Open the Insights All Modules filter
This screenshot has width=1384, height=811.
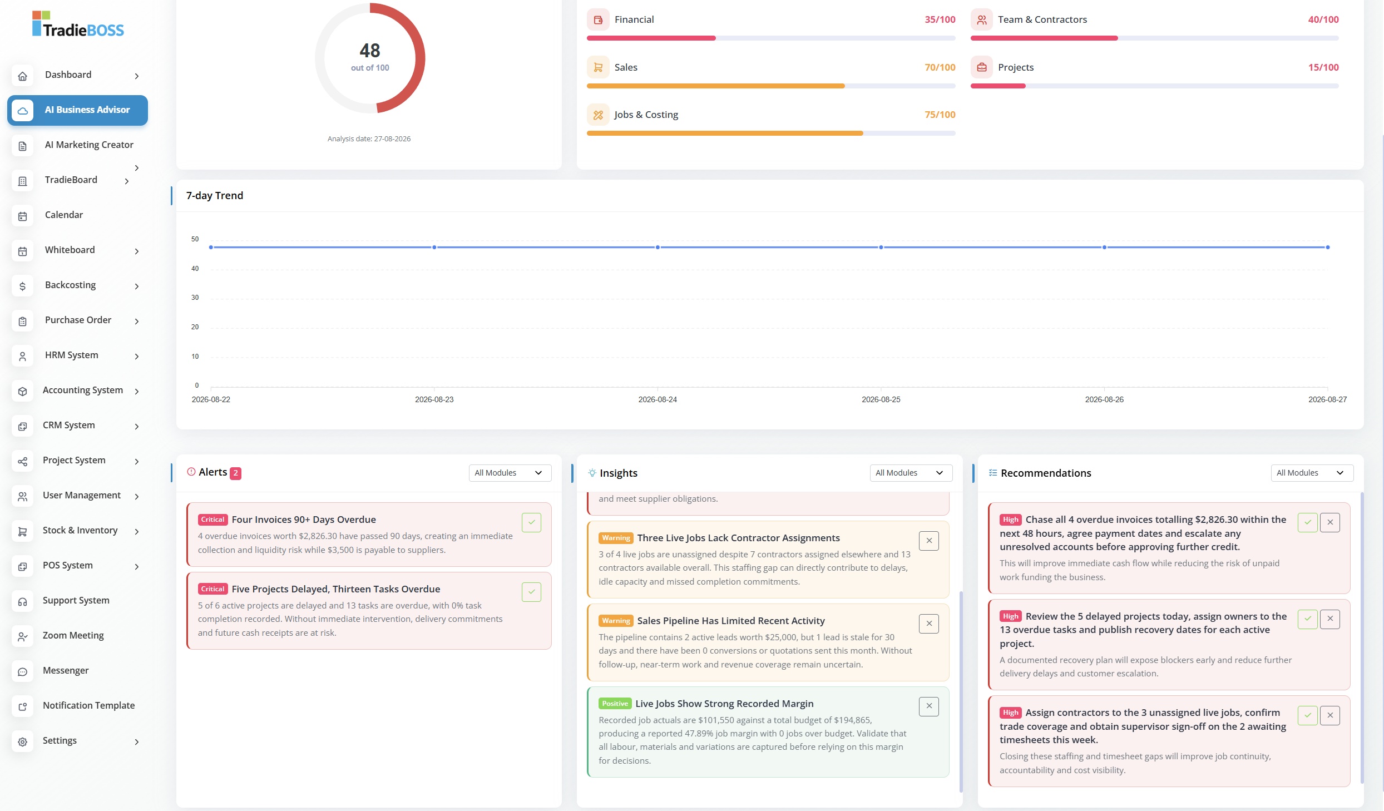click(911, 473)
